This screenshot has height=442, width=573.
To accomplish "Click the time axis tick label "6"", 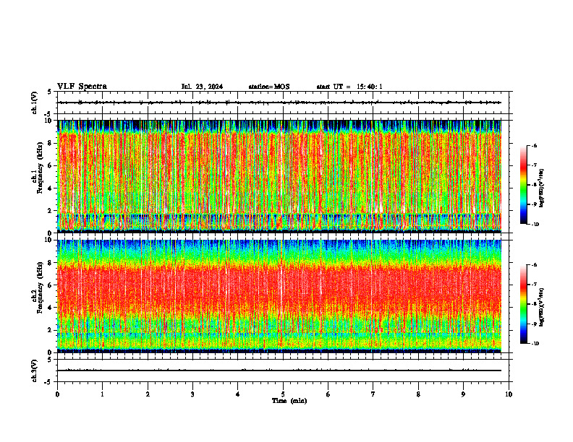I will pyautogui.click(x=328, y=394).
